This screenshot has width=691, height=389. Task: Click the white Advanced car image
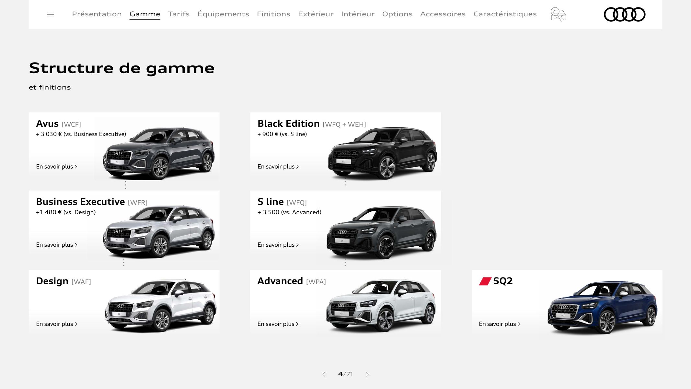pyautogui.click(x=381, y=305)
